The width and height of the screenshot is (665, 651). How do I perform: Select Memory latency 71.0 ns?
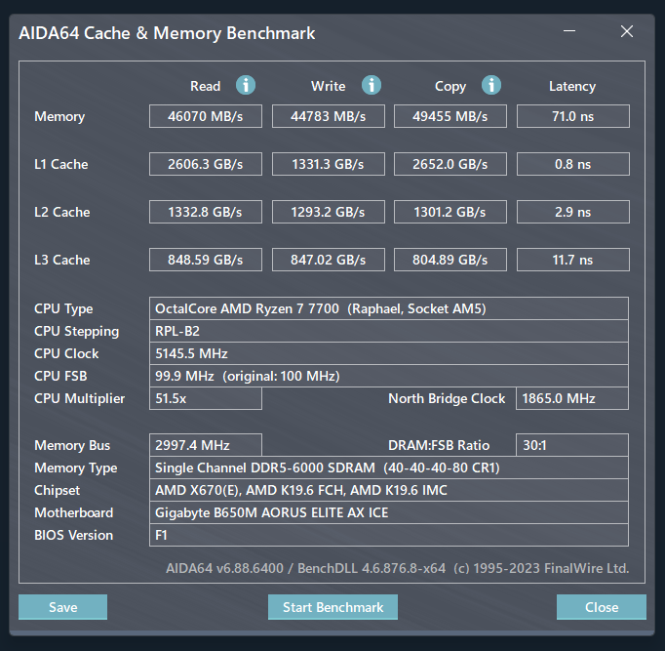click(x=573, y=116)
